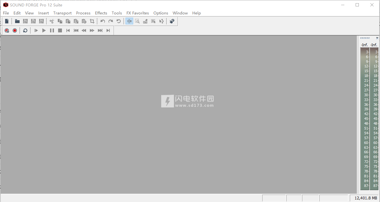This screenshot has width=380, height=202.
Task: Open the View menu
Action: [29, 13]
